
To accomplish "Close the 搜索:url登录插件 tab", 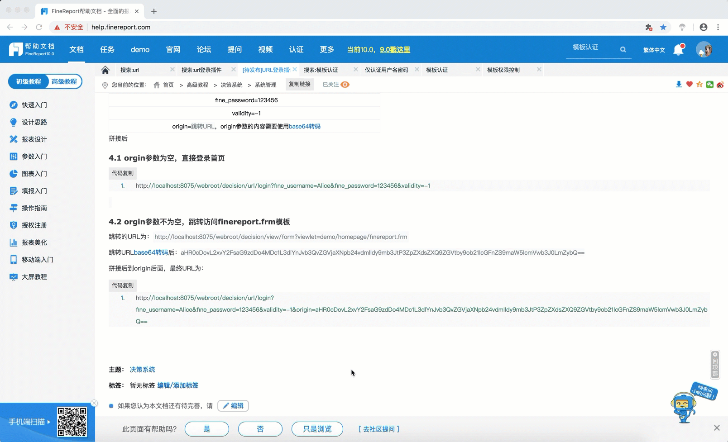I will pos(234,69).
